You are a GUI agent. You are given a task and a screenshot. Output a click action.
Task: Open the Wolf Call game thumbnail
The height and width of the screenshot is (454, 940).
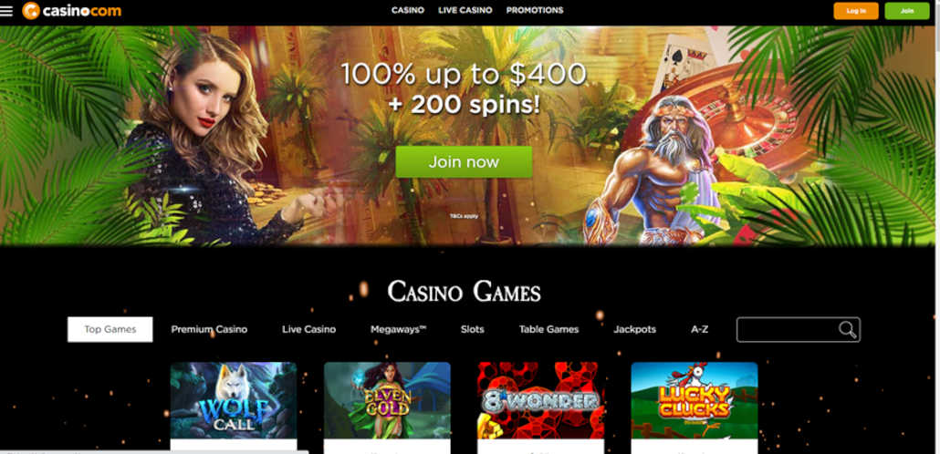click(234, 401)
